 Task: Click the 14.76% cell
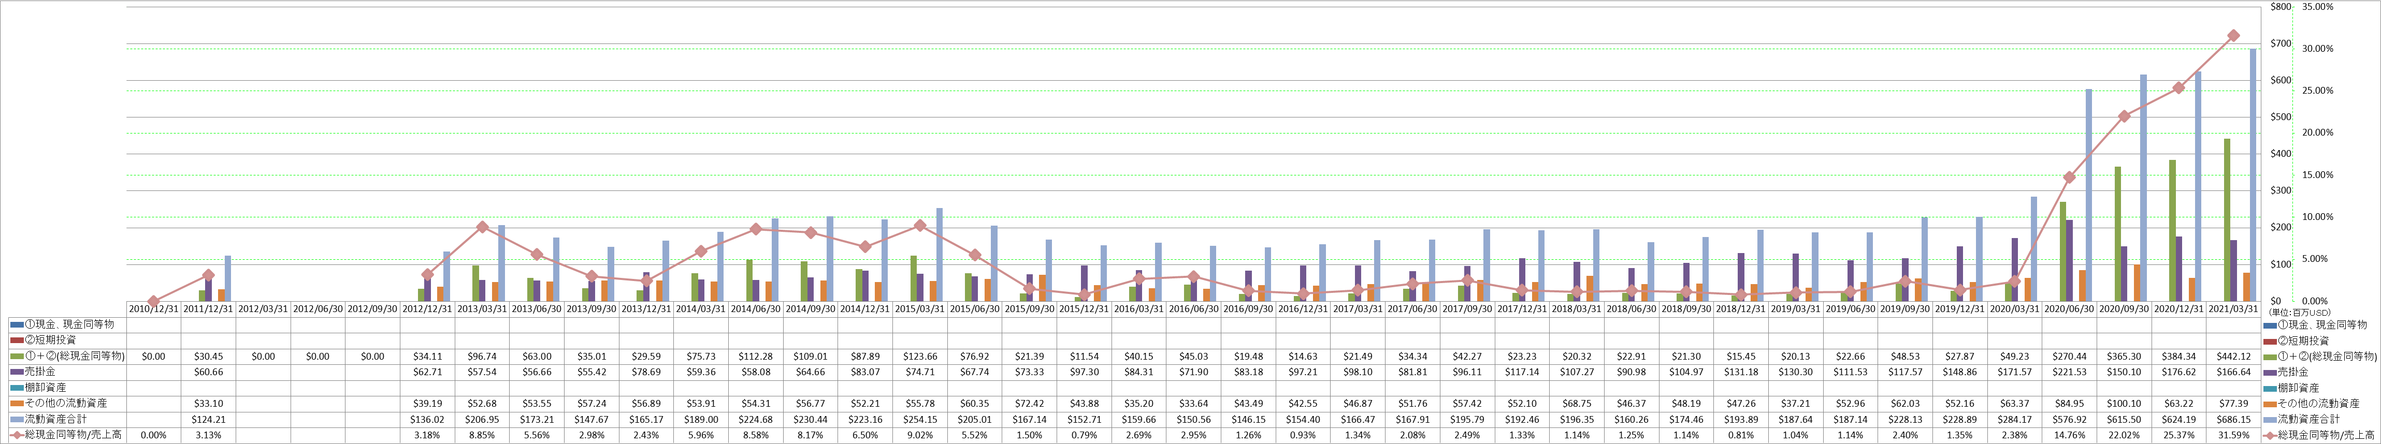(x=2069, y=435)
